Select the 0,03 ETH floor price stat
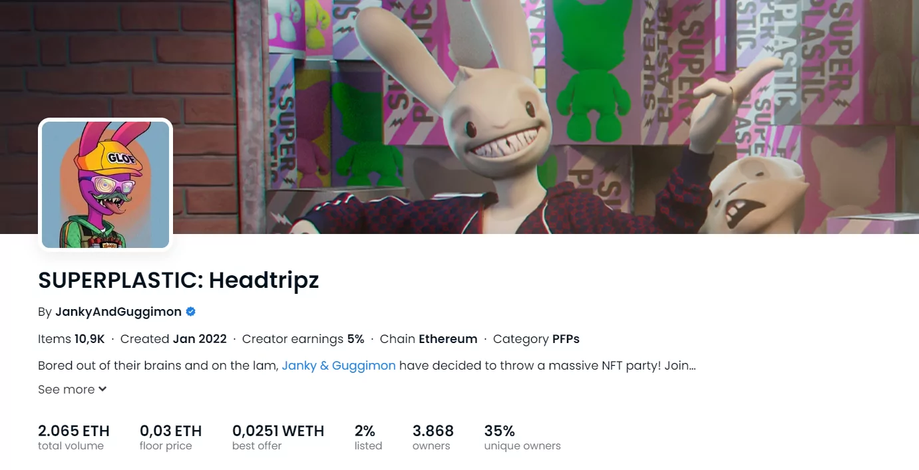919x470 pixels. click(x=170, y=437)
